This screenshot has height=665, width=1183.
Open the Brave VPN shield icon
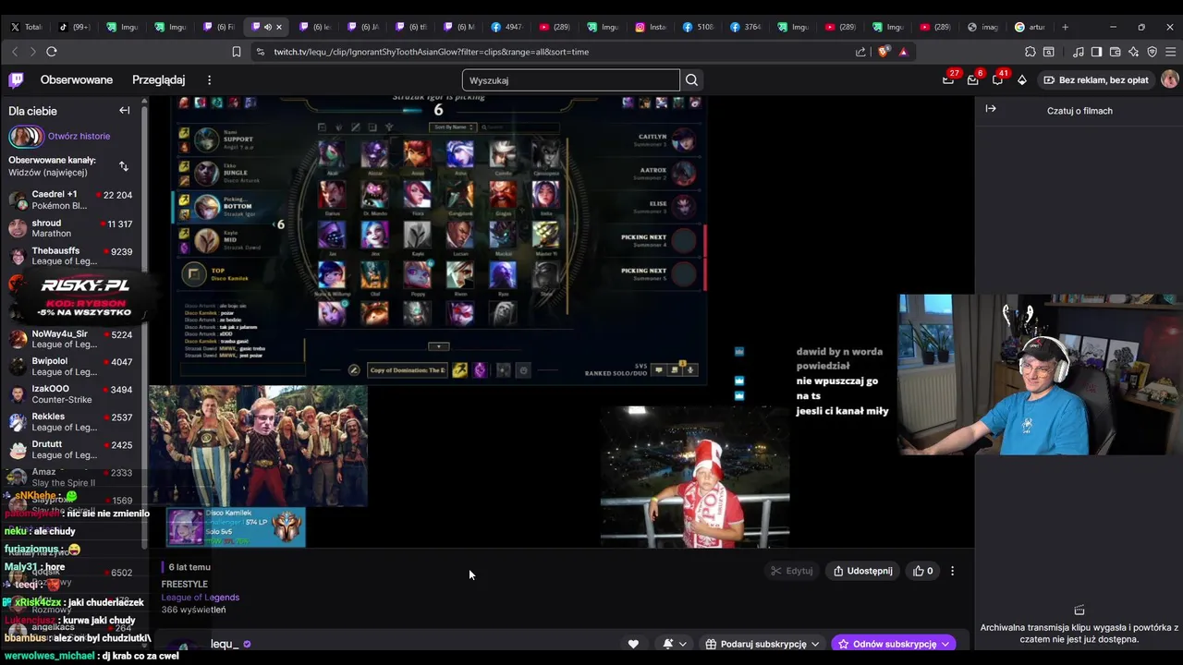(x=1153, y=52)
